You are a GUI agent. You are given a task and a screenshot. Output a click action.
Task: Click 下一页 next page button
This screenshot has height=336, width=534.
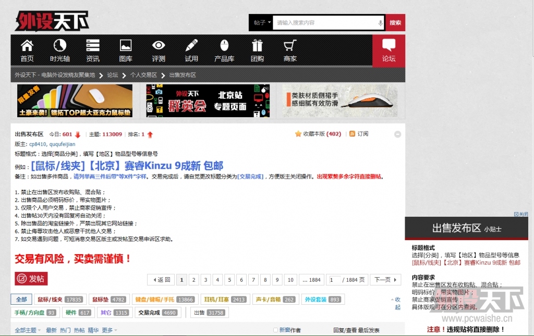[385, 280]
